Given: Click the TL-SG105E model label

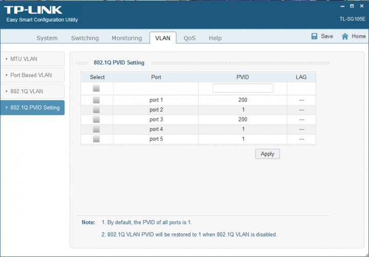Looking at the screenshot, I should pos(352,19).
